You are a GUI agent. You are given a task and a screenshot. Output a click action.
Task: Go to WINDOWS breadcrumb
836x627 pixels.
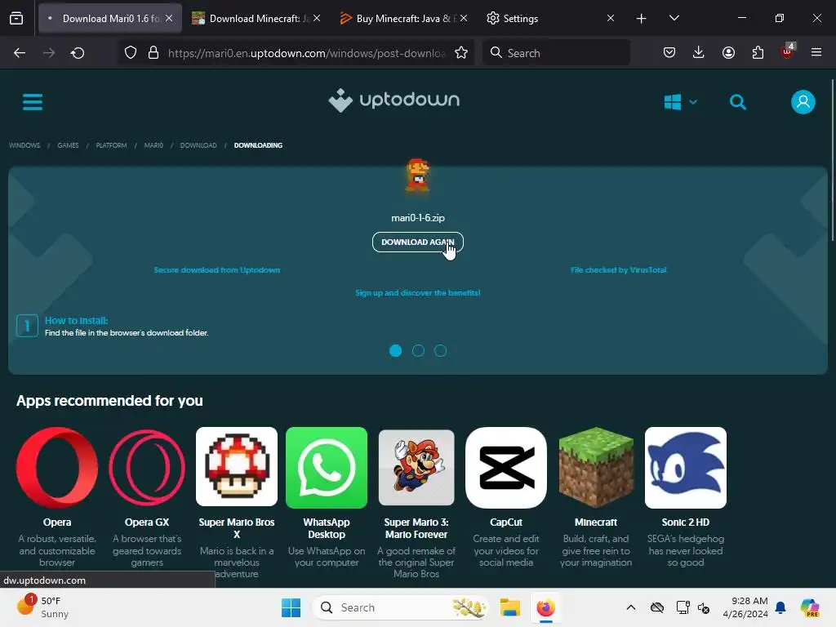pos(24,145)
